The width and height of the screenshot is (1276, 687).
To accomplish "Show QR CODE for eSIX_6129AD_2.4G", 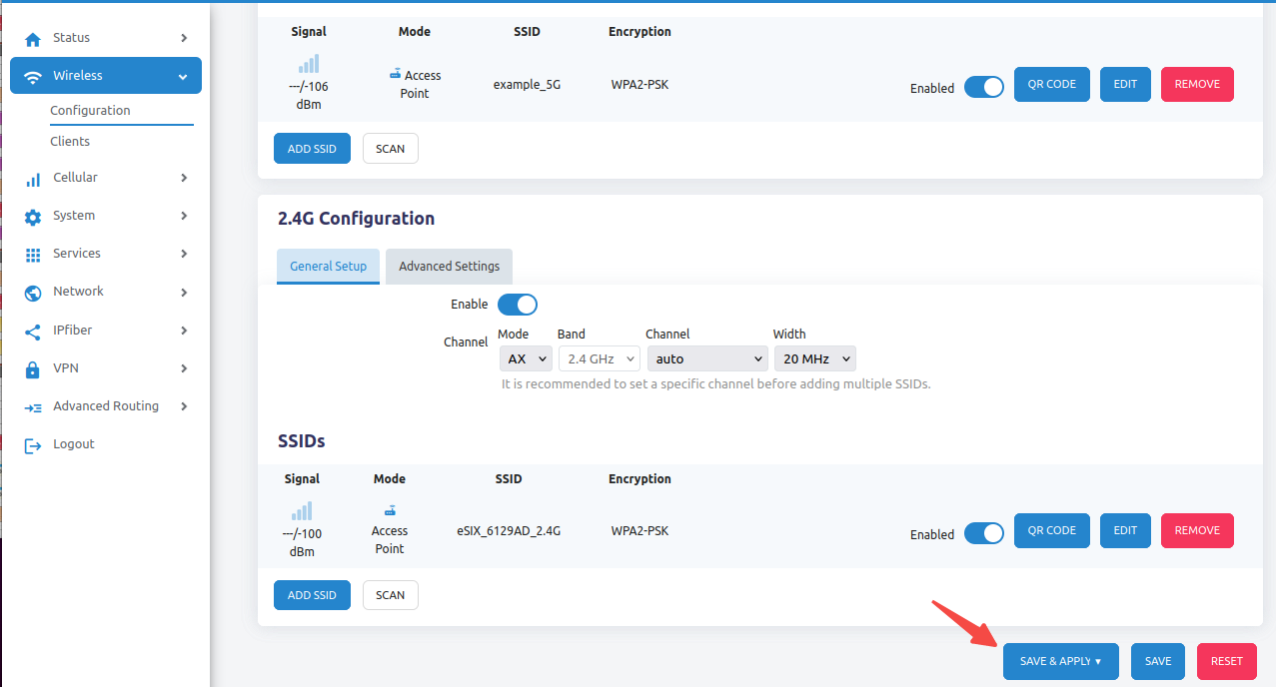I will click(x=1051, y=530).
